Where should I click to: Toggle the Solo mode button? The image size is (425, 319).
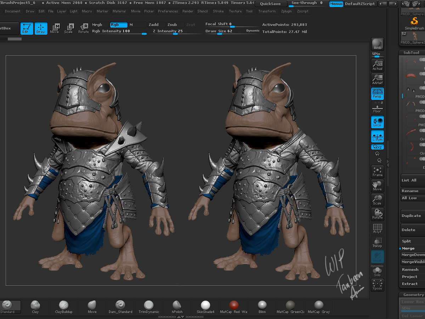(x=377, y=272)
